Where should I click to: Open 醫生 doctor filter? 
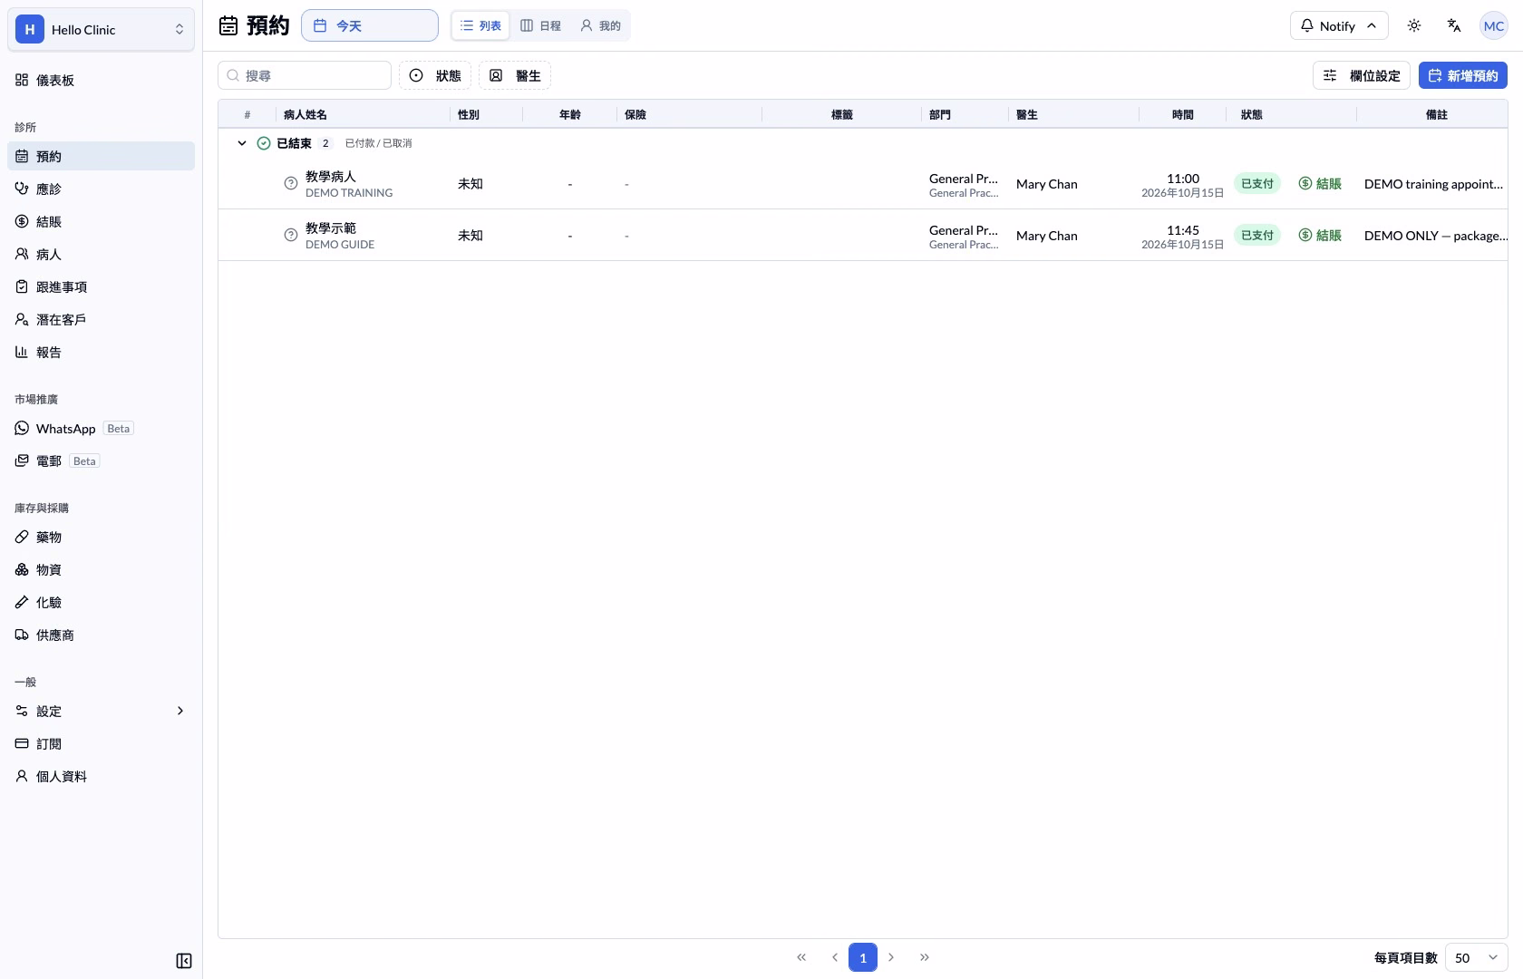pos(515,76)
